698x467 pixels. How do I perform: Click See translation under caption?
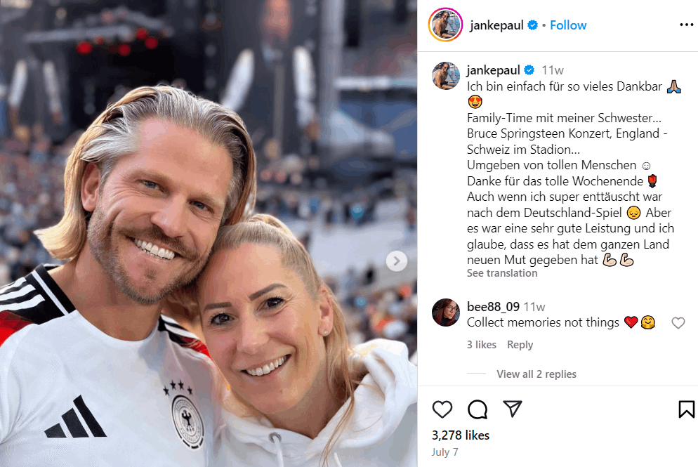click(x=501, y=273)
